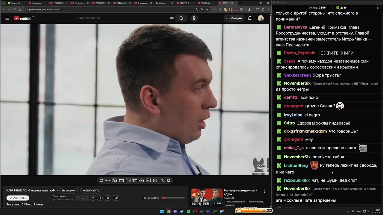Screen dimensions: 383x215
Task: Open a new browser tab
Action: [241, 3]
